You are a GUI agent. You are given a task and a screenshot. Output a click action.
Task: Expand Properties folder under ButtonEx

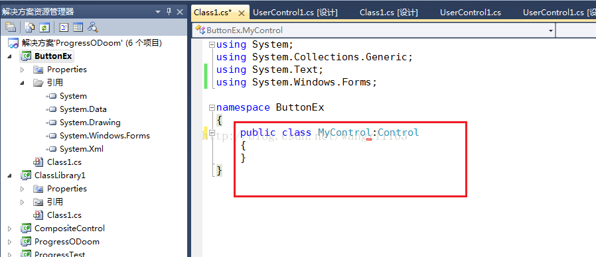(23, 70)
